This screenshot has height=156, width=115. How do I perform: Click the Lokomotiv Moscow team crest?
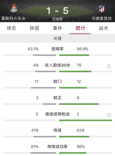(13, 8)
